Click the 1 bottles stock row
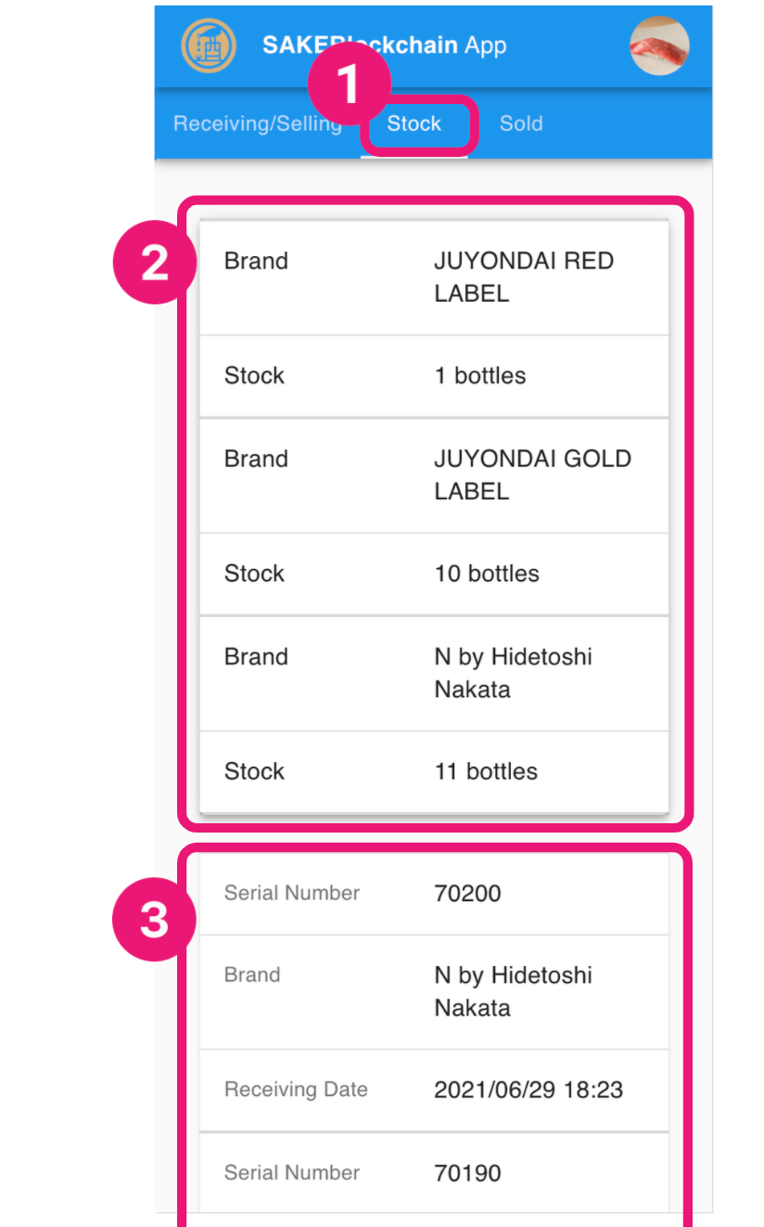 coord(434,376)
